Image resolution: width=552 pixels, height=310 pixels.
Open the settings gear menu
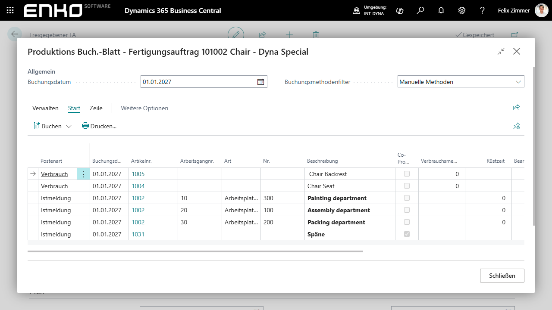pos(462,10)
